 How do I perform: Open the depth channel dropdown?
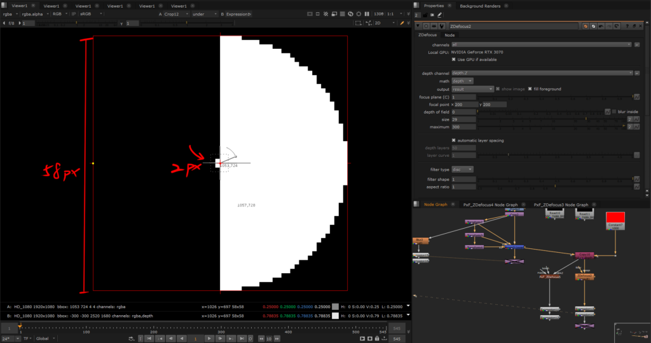(542, 73)
